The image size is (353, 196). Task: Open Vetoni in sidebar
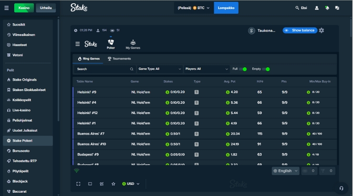coord(28,55)
